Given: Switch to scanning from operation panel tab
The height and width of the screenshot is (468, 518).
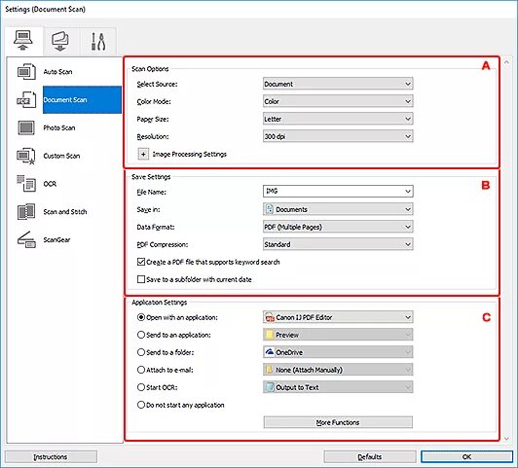Looking at the screenshot, I should 60,41.
